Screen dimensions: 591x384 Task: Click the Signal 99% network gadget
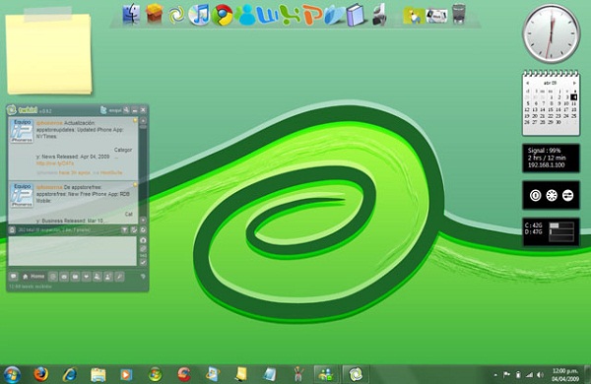551,158
